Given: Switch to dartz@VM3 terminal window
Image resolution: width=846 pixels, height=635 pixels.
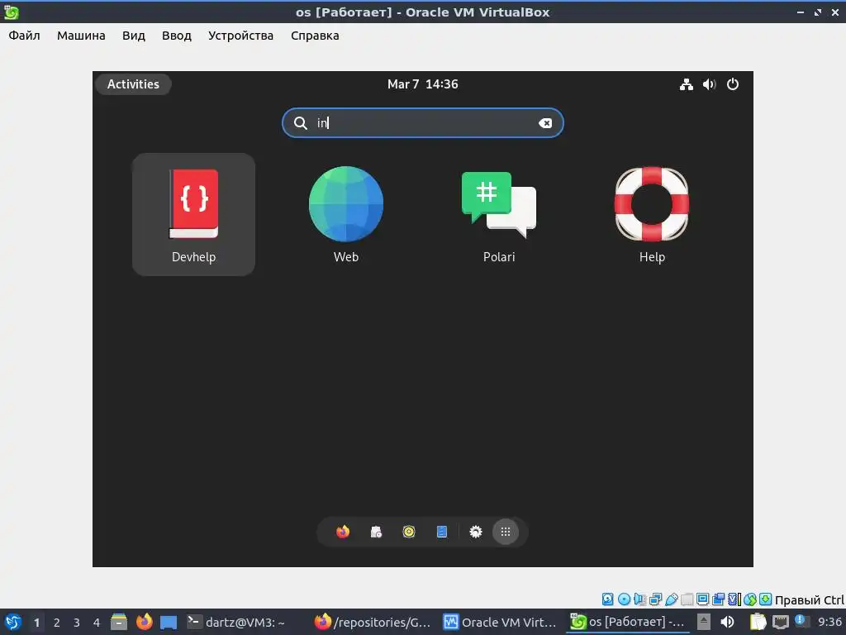Looking at the screenshot, I should coord(236,622).
